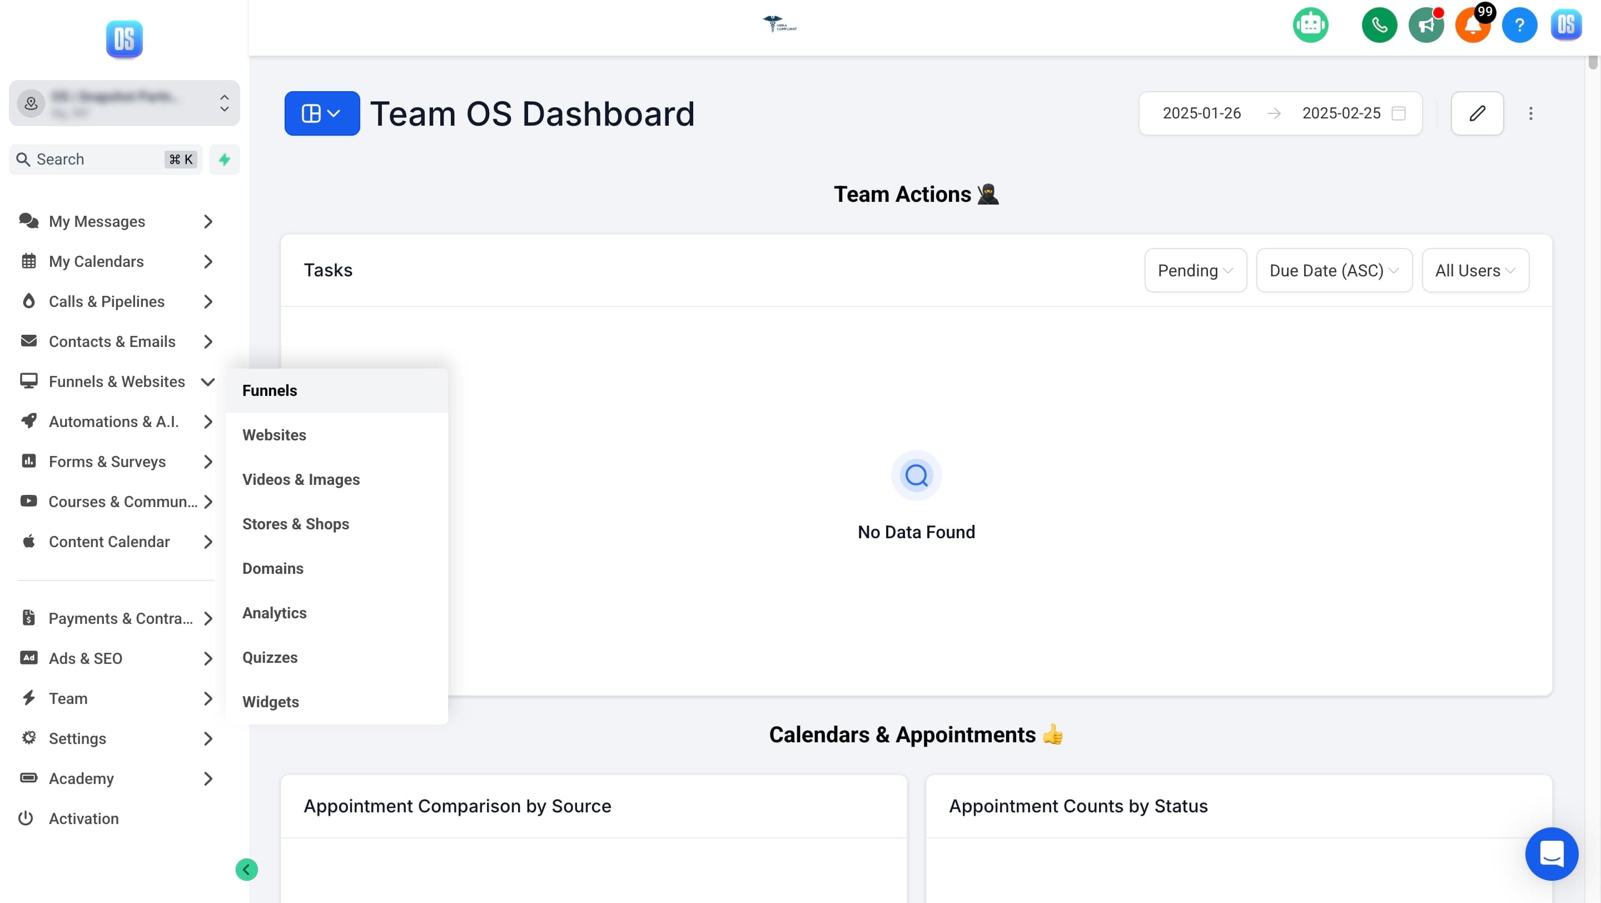Select Videos & Images in the submenu

click(336, 480)
